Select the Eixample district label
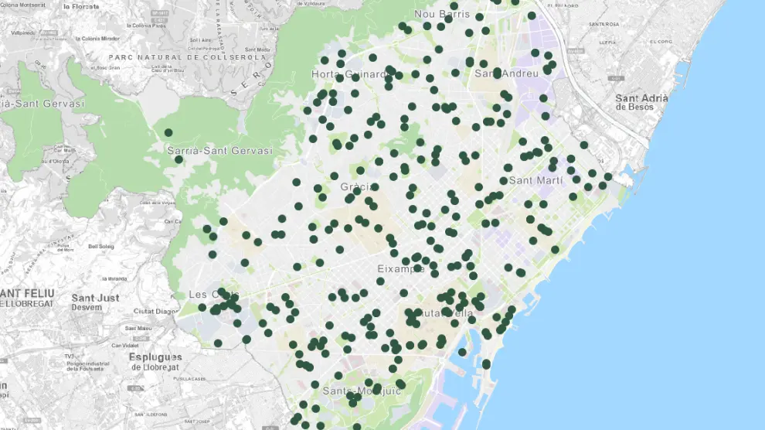 [400, 269]
